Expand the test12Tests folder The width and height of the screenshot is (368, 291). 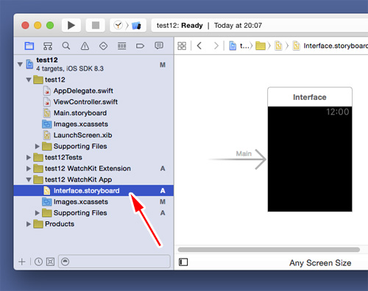[29, 157]
